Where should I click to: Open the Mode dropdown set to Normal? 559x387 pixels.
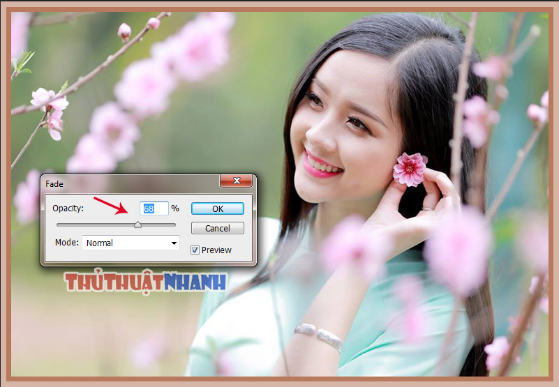131,243
